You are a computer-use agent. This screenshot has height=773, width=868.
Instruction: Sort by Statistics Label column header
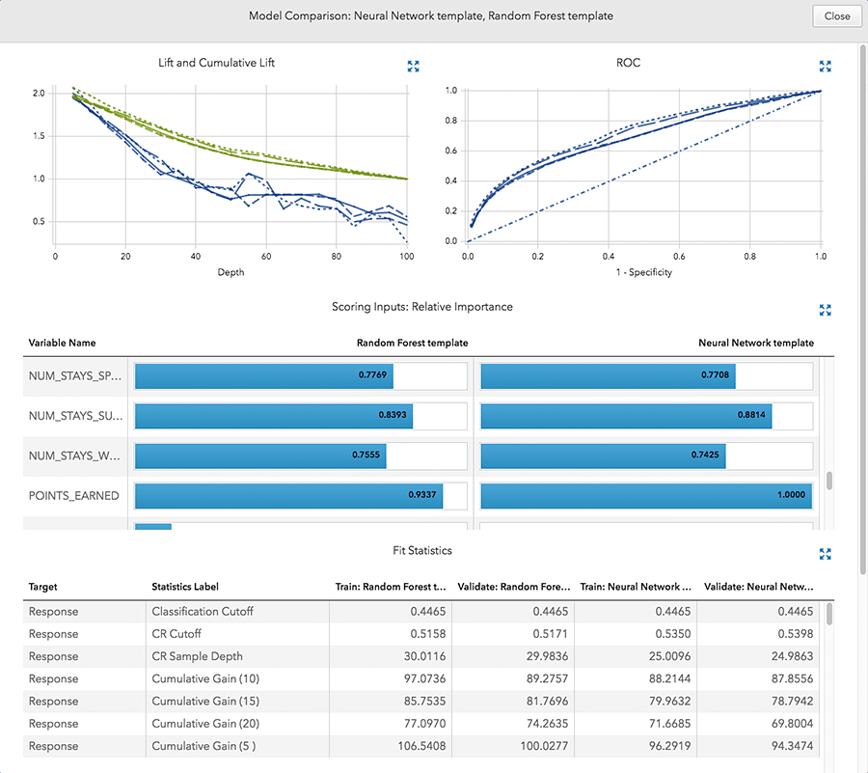[185, 587]
